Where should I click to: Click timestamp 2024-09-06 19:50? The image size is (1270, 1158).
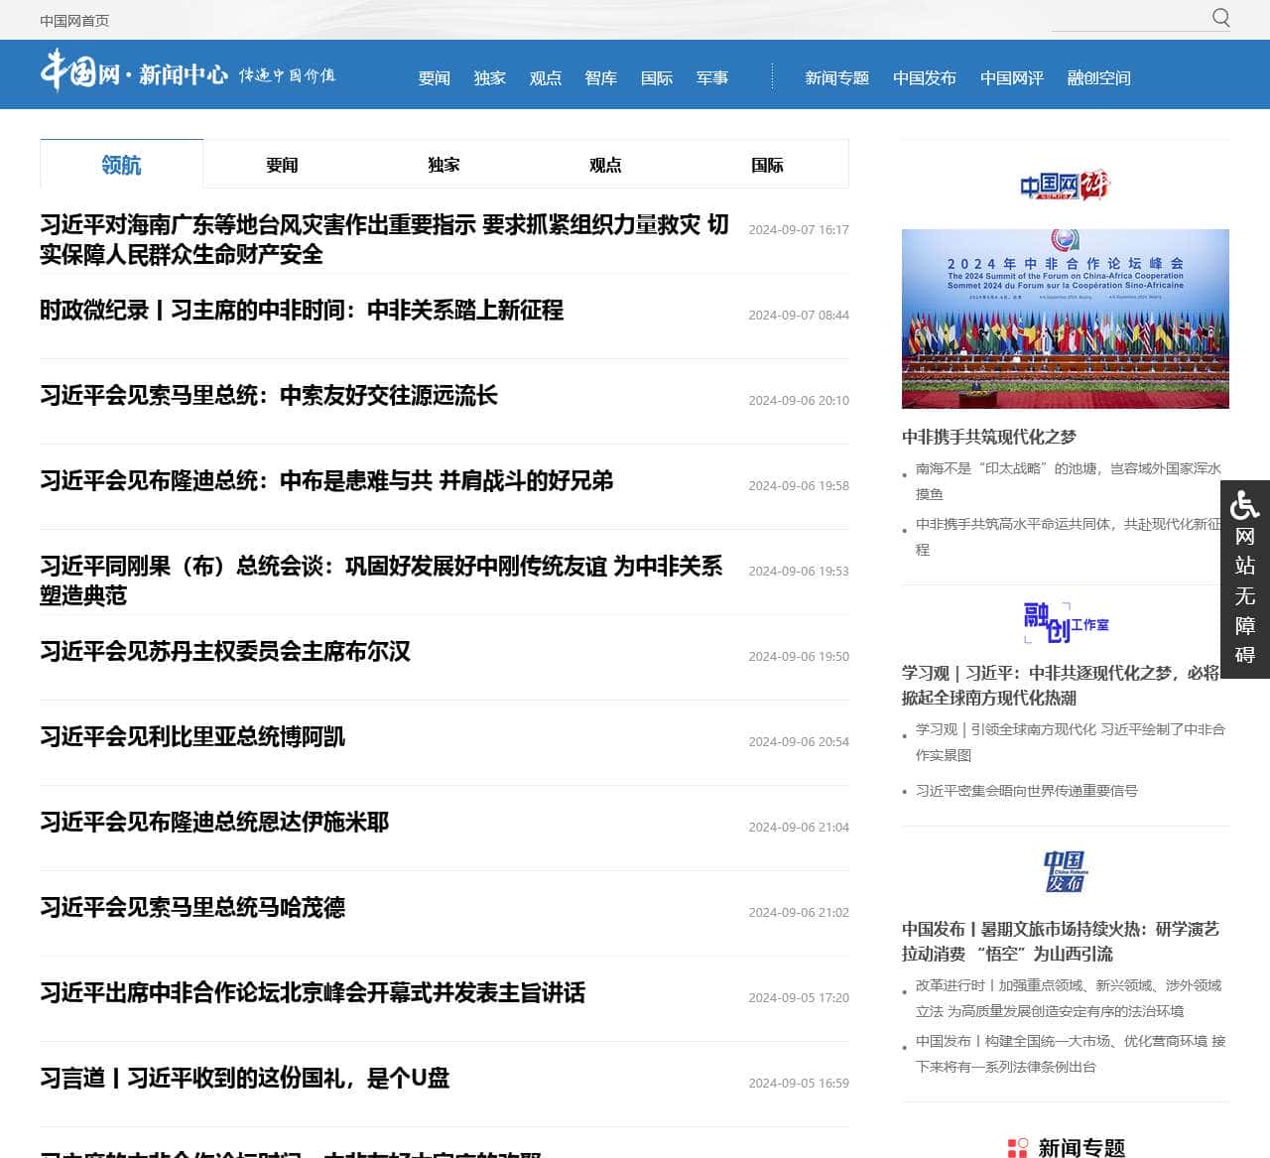799,656
